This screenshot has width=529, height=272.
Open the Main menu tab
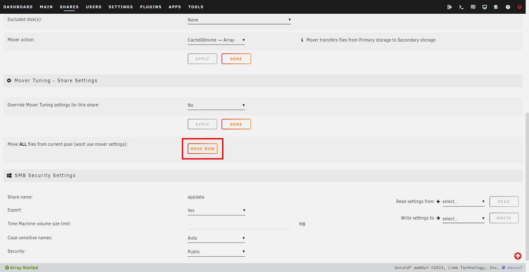coord(46,7)
